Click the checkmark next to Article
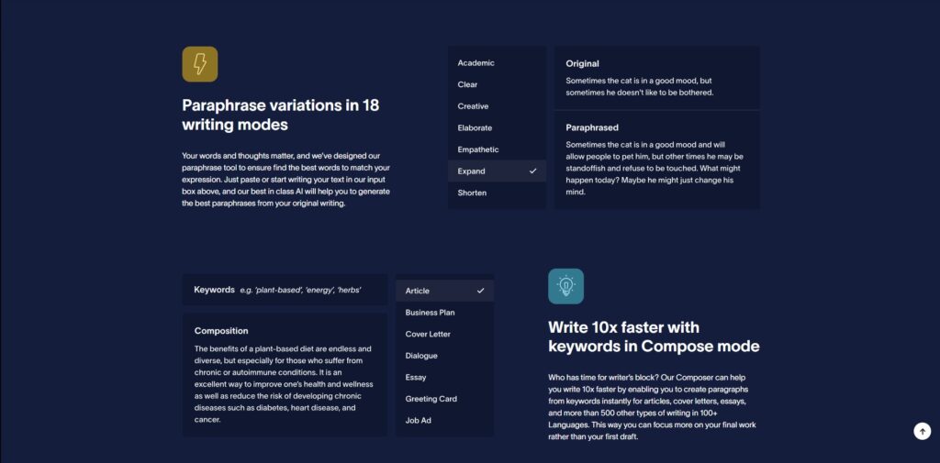This screenshot has height=463, width=940. [x=480, y=292]
